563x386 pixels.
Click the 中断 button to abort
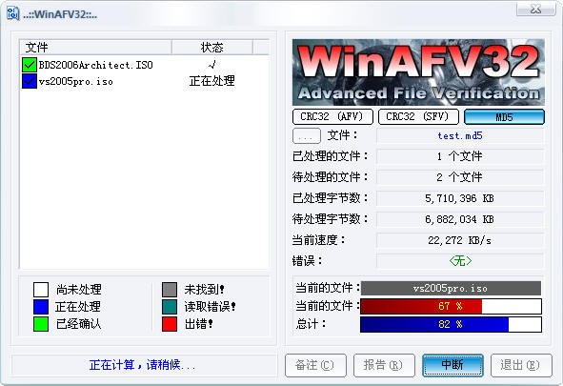(452, 365)
